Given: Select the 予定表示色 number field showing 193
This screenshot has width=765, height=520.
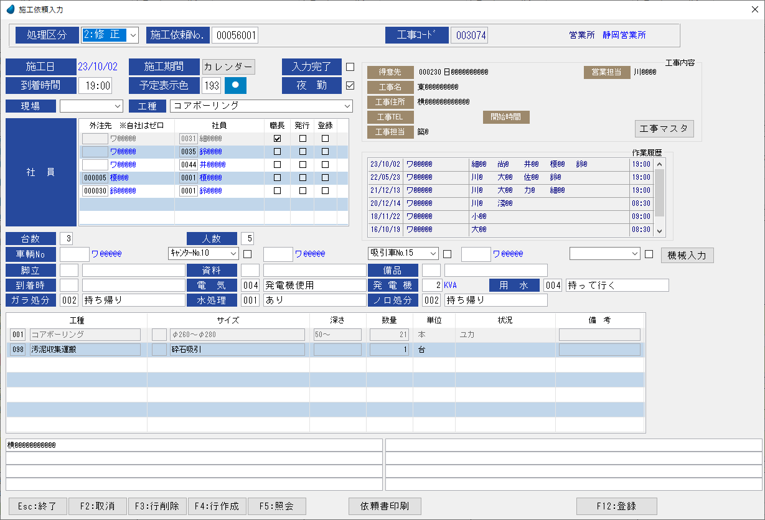Looking at the screenshot, I should click(x=212, y=85).
